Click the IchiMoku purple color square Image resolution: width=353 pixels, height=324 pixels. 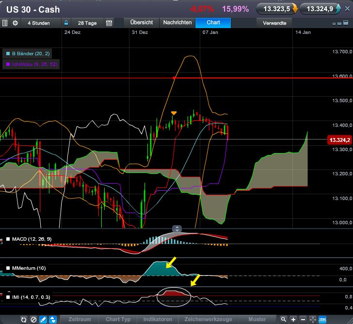[8, 64]
